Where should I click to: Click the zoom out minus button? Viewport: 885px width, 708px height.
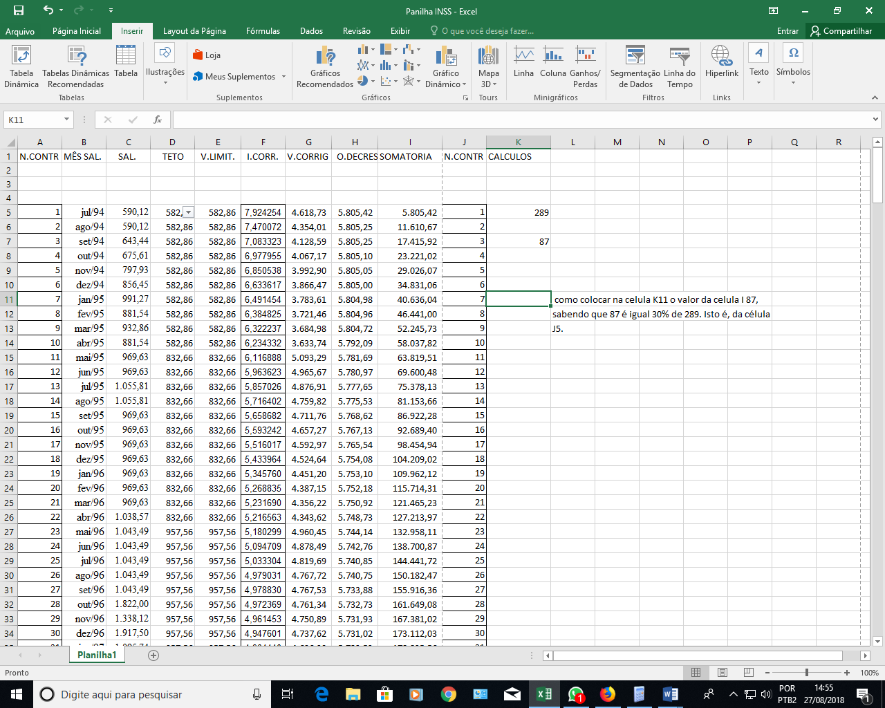pos(767,672)
